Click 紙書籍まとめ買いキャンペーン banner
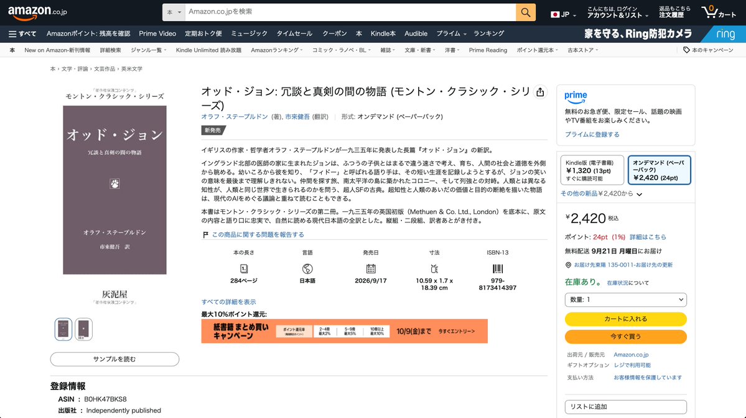The height and width of the screenshot is (418, 746). pos(345,331)
